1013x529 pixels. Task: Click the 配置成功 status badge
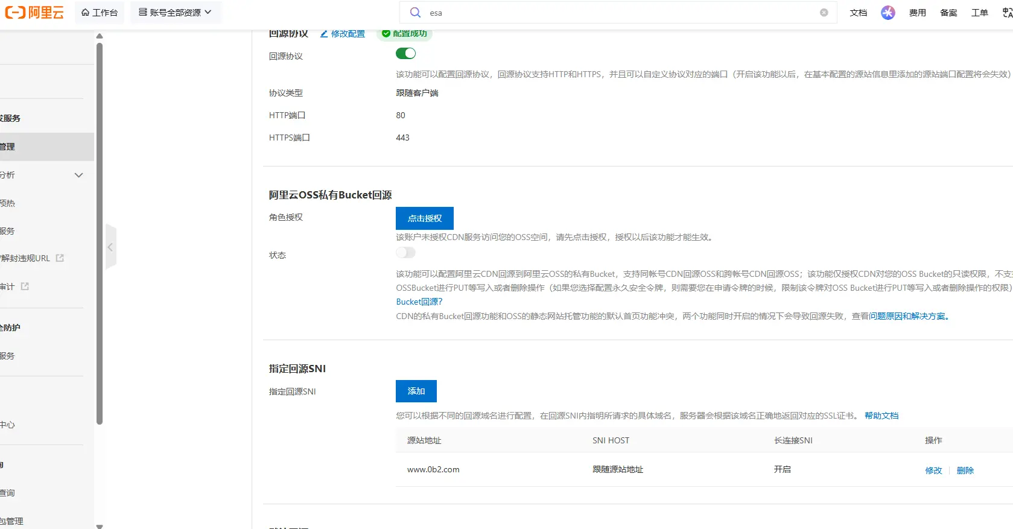pos(404,34)
